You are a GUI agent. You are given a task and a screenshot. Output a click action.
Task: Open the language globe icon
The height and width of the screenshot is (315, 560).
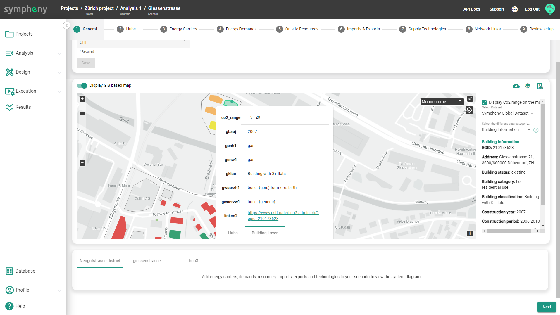pyautogui.click(x=515, y=9)
